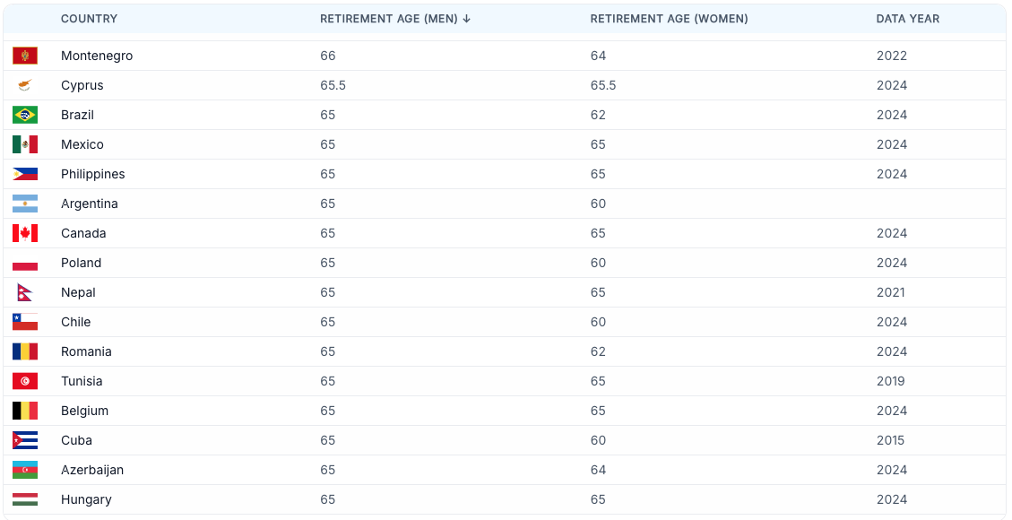Click the Canada flag icon
Viewport: 1012px width, 520px height.
25,233
